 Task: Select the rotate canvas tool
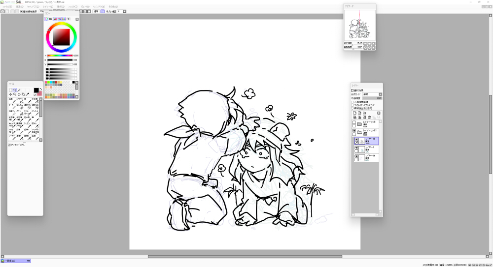pos(19,94)
